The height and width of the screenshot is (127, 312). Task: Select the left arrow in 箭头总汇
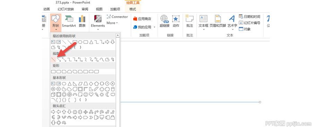[x=59, y=112]
